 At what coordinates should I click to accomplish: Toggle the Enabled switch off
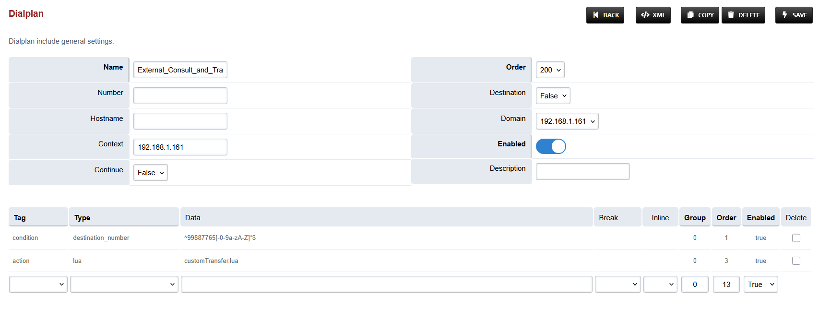pos(551,146)
